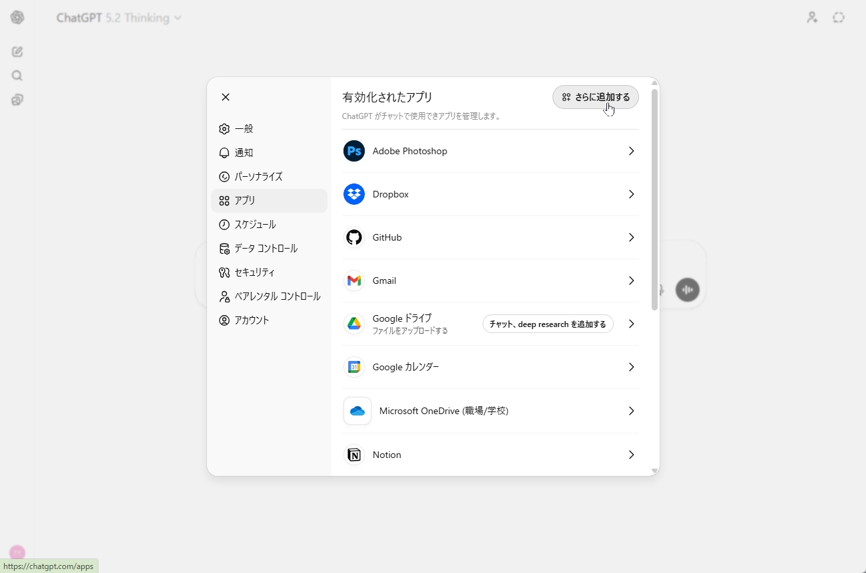Go to パーソナライズ settings
The image size is (866, 573).
[x=269, y=177]
